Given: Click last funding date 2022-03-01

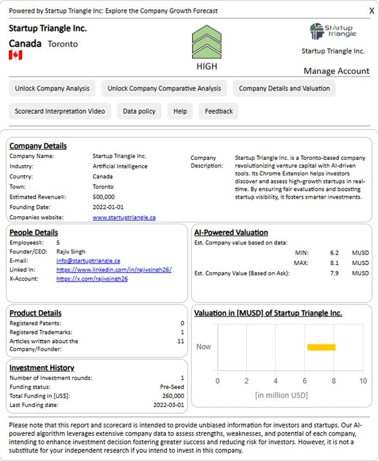Looking at the screenshot, I should 168,405.
